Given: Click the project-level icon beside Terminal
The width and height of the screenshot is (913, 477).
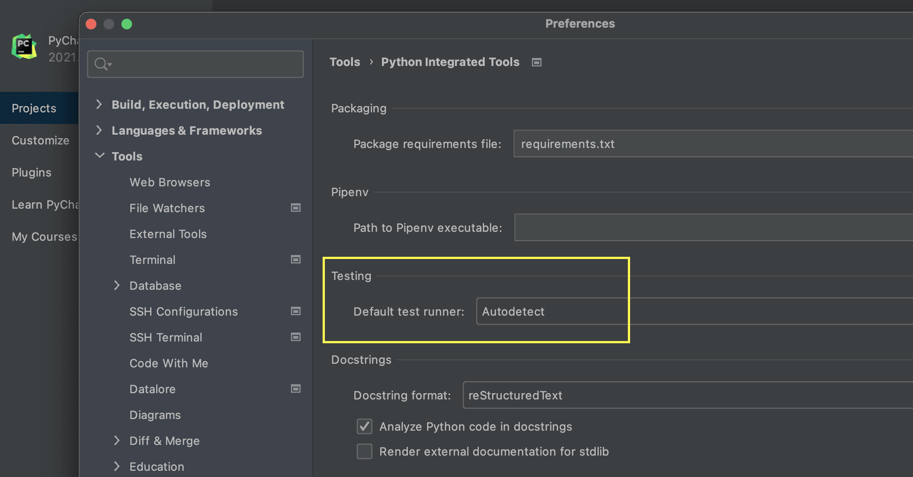Looking at the screenshot, I should [x=295, y=259].
